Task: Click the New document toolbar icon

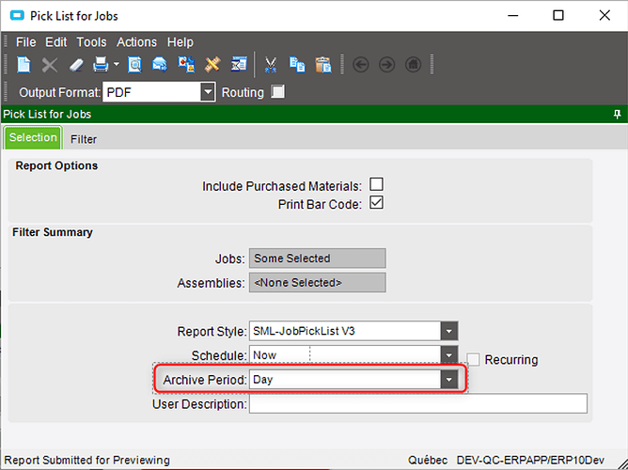Action: (24, 65)
